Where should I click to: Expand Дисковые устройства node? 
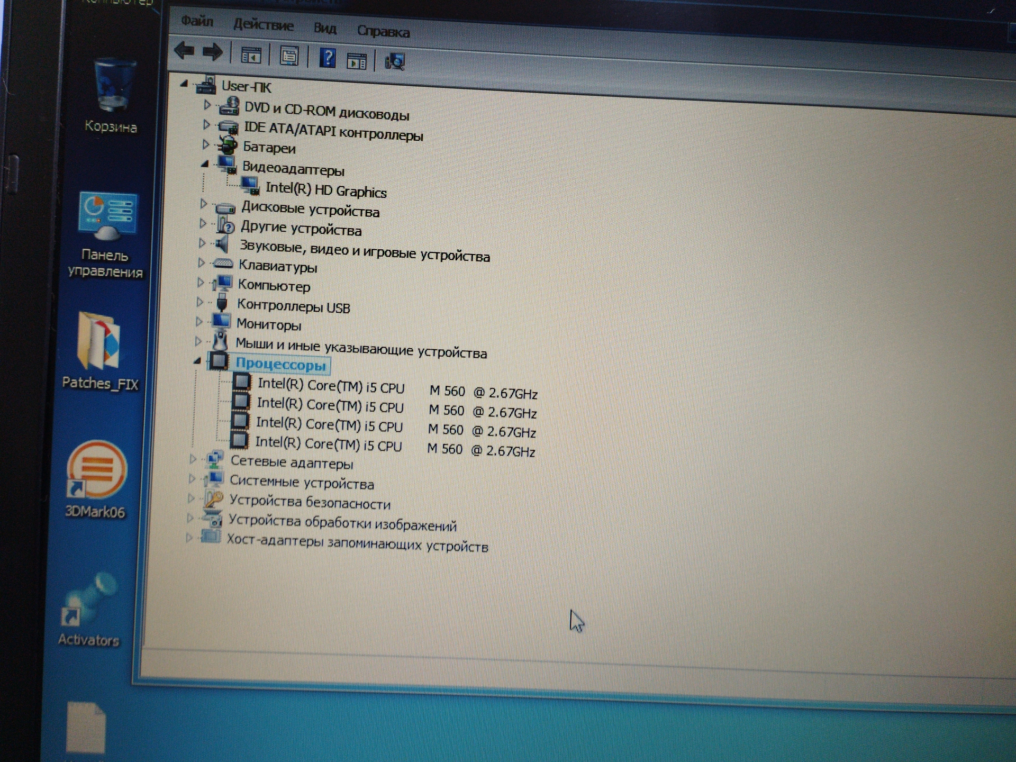[204, 204]
